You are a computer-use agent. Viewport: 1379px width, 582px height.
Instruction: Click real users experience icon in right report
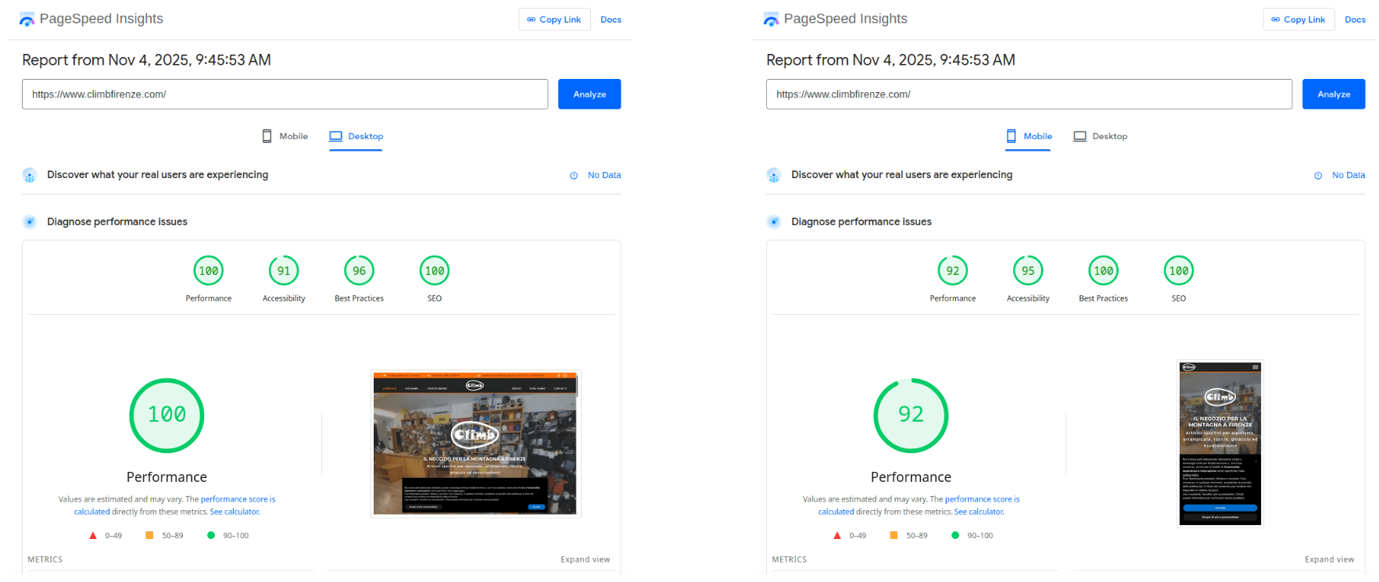coord(774,175)
